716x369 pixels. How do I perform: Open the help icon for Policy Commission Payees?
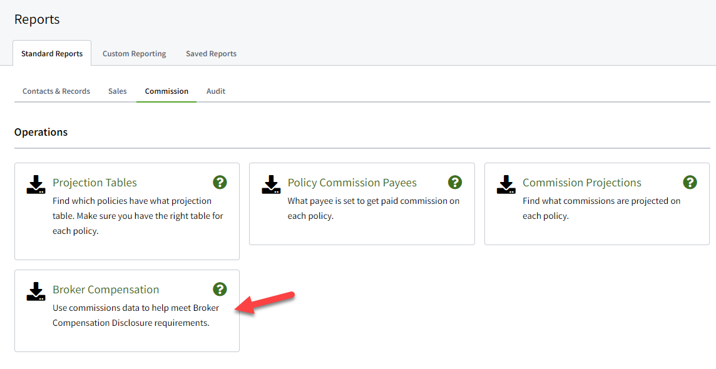point(455,182)
